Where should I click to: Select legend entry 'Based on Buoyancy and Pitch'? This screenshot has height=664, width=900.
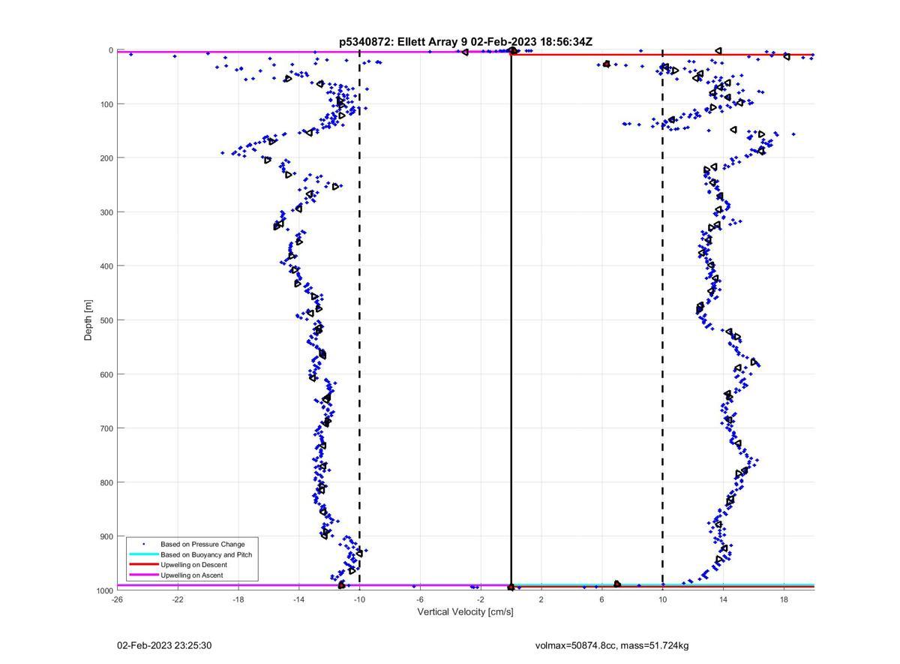[206, 554]
